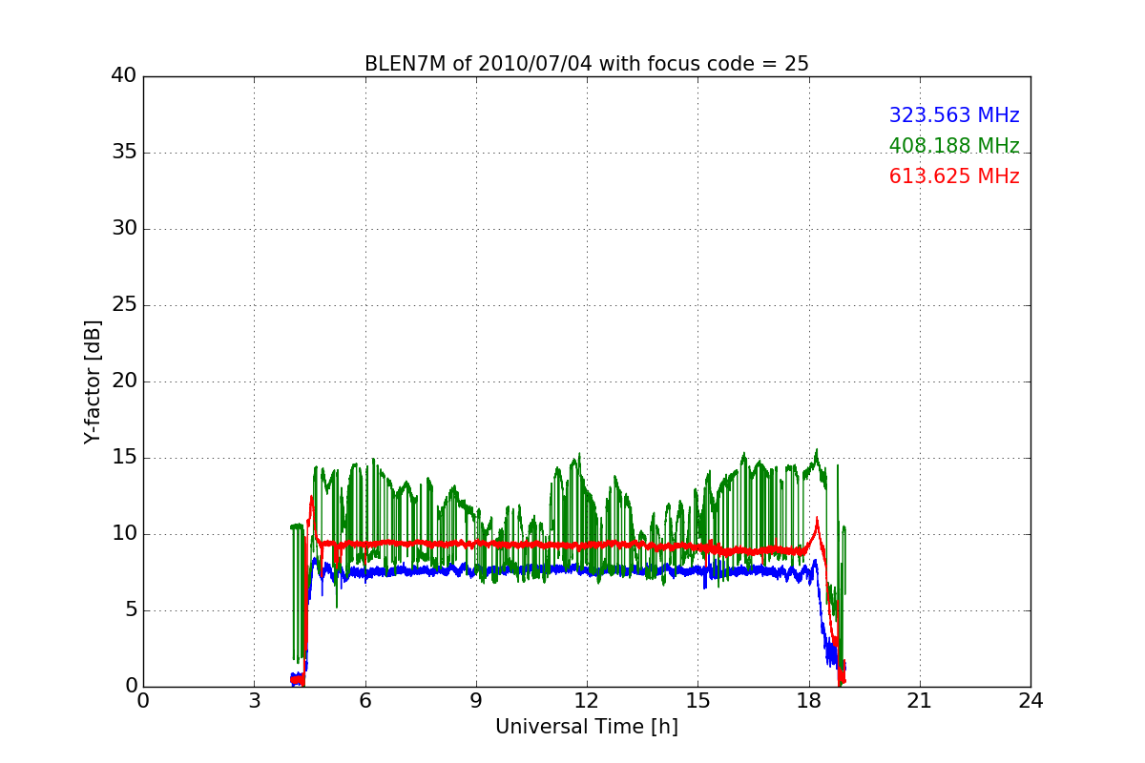Screen dimensions: 1145x763
Task: Select the green 408.188 MHz legend label
Action: tap(954, 146)
